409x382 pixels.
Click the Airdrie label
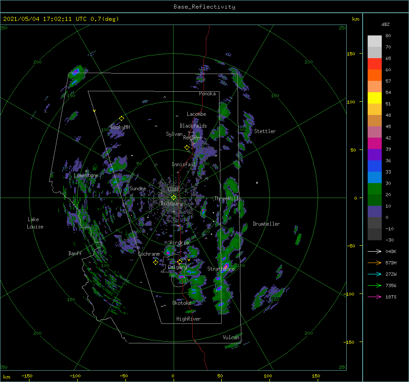[179, 243]
